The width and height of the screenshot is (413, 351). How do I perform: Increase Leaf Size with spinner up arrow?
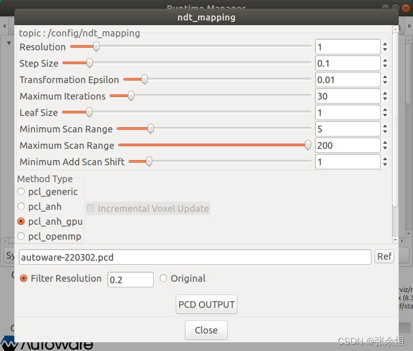coord(385,110)
